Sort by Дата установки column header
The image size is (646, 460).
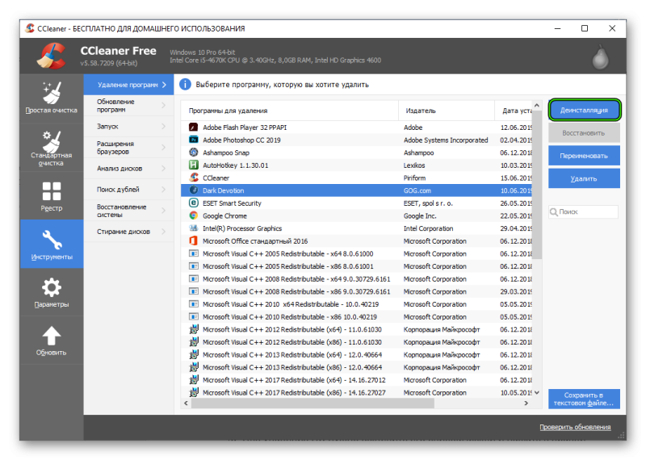[x=514, y=111]
